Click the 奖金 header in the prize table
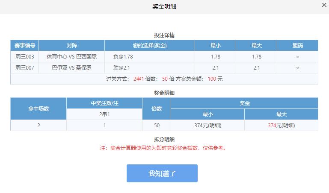Image resolution: width=329 pixels, height=193 pixels. [244, 103]
